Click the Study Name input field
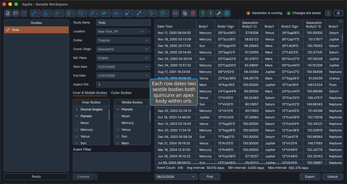Viewport: 347px width, 184px height. click(x=123, y=23)
